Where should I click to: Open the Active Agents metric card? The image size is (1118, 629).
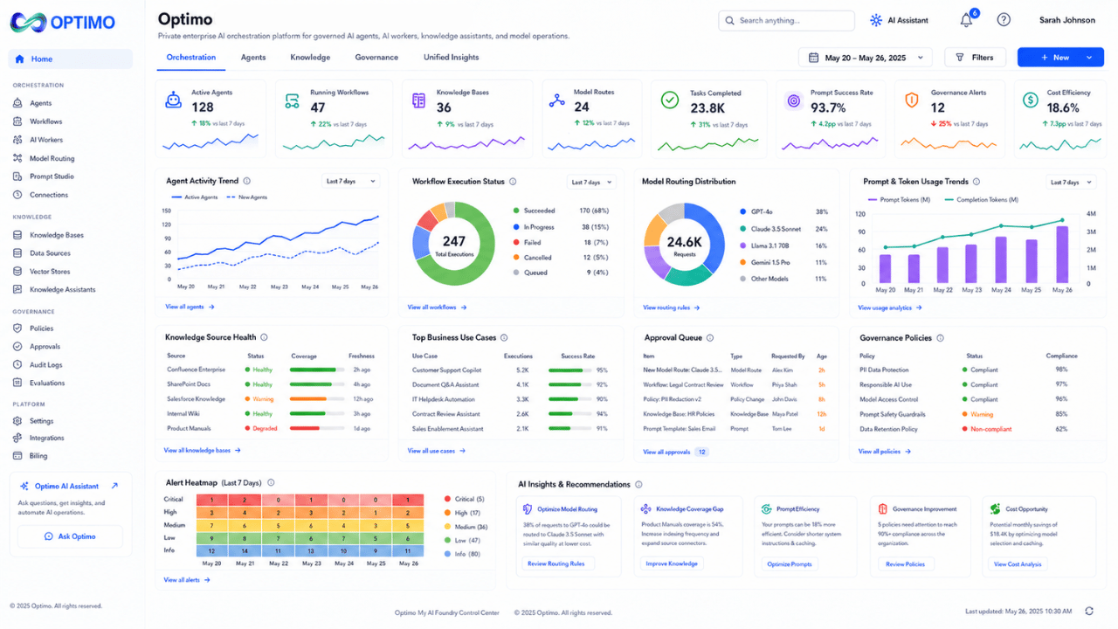[x=211, y=118]
